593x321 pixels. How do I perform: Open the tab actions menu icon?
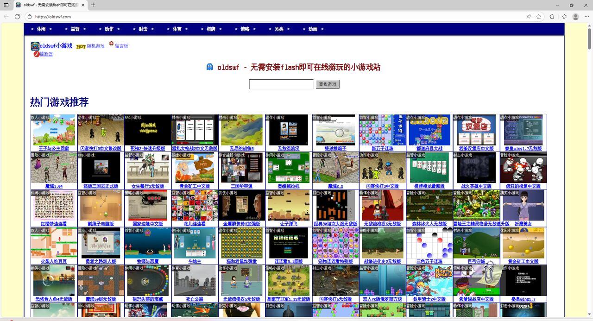click(6, 5)
